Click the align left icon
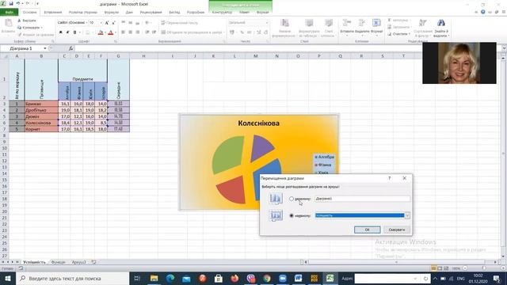 click(124, 32)
